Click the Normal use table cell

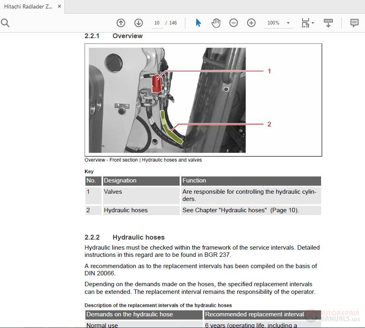[144, 325]
